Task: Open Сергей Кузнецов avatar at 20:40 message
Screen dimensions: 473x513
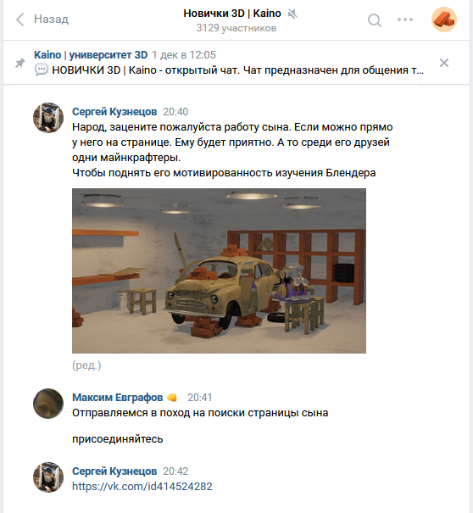Action: point(48,118)
